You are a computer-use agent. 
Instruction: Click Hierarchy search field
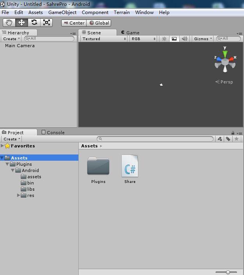49,39
